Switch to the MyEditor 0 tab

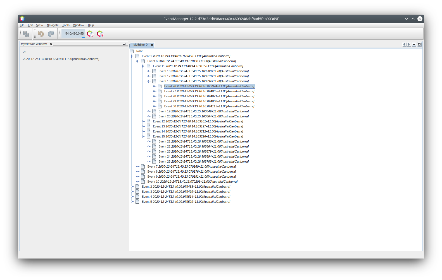(x=140, y=45)
